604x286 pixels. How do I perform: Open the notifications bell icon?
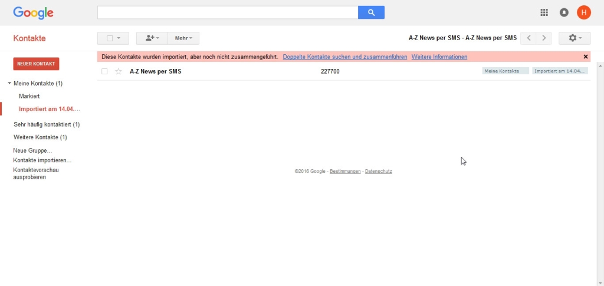(564, 12)
